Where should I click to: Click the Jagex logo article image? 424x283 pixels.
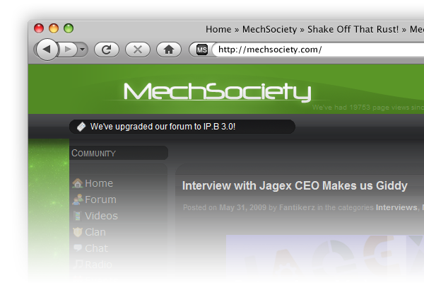pyautogui.click(x=325, y=256)
